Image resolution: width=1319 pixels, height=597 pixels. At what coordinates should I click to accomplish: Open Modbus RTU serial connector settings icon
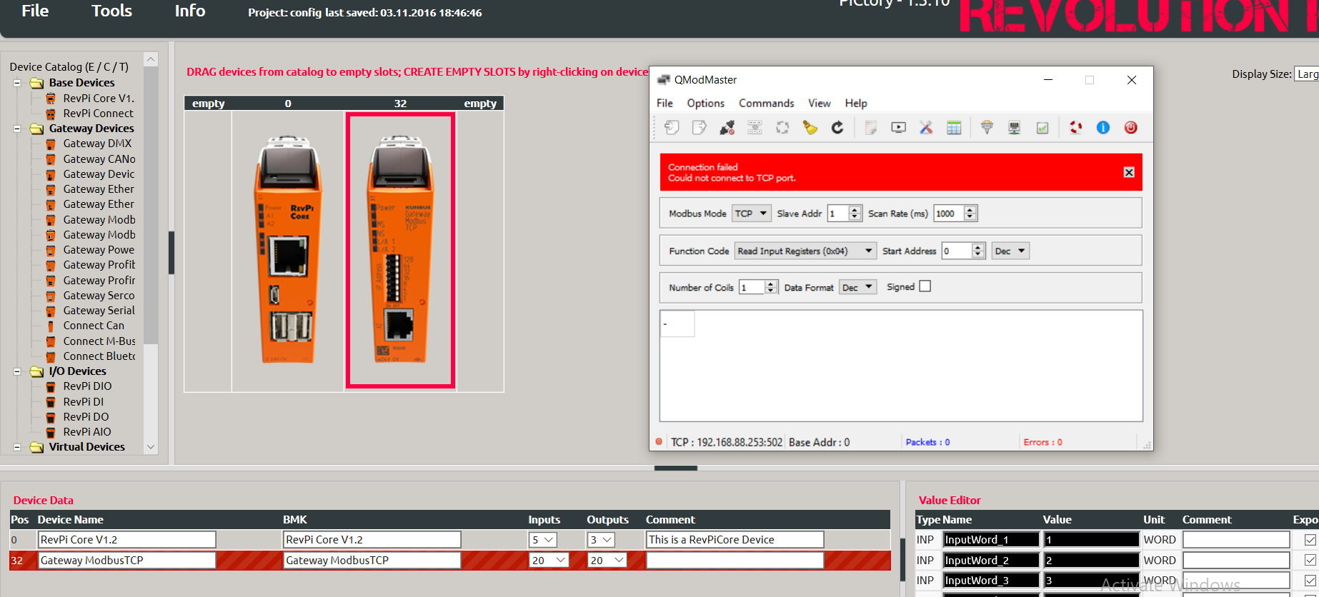(x=987, y=127)
